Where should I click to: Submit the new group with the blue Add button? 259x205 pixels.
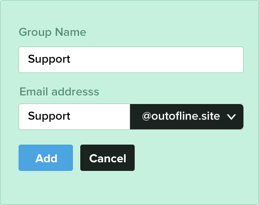point(46,158)
